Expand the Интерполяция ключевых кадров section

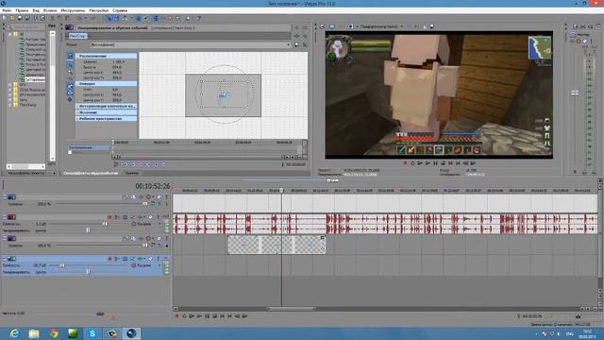pos(106,106)
